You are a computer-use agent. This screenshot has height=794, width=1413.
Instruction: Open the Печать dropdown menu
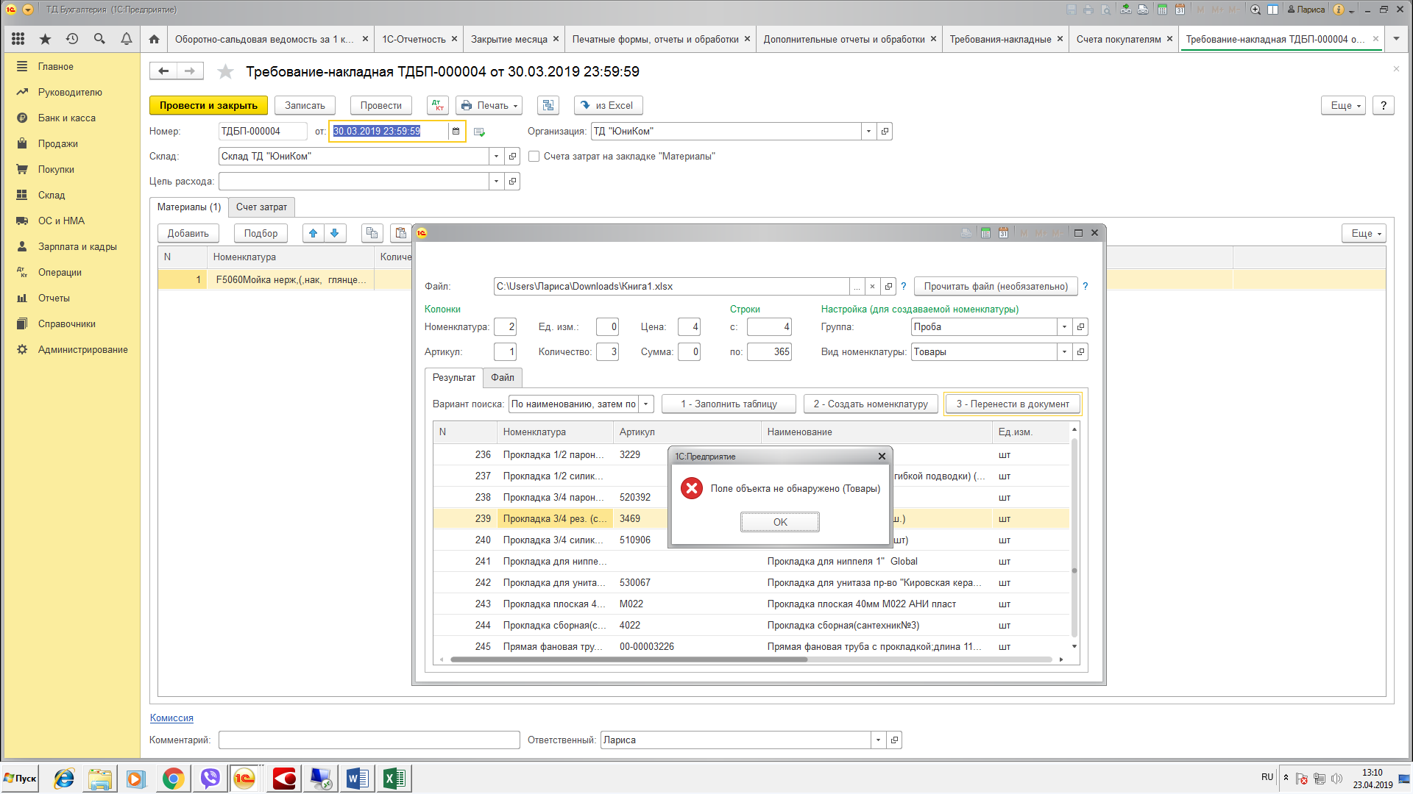point(489,106)
